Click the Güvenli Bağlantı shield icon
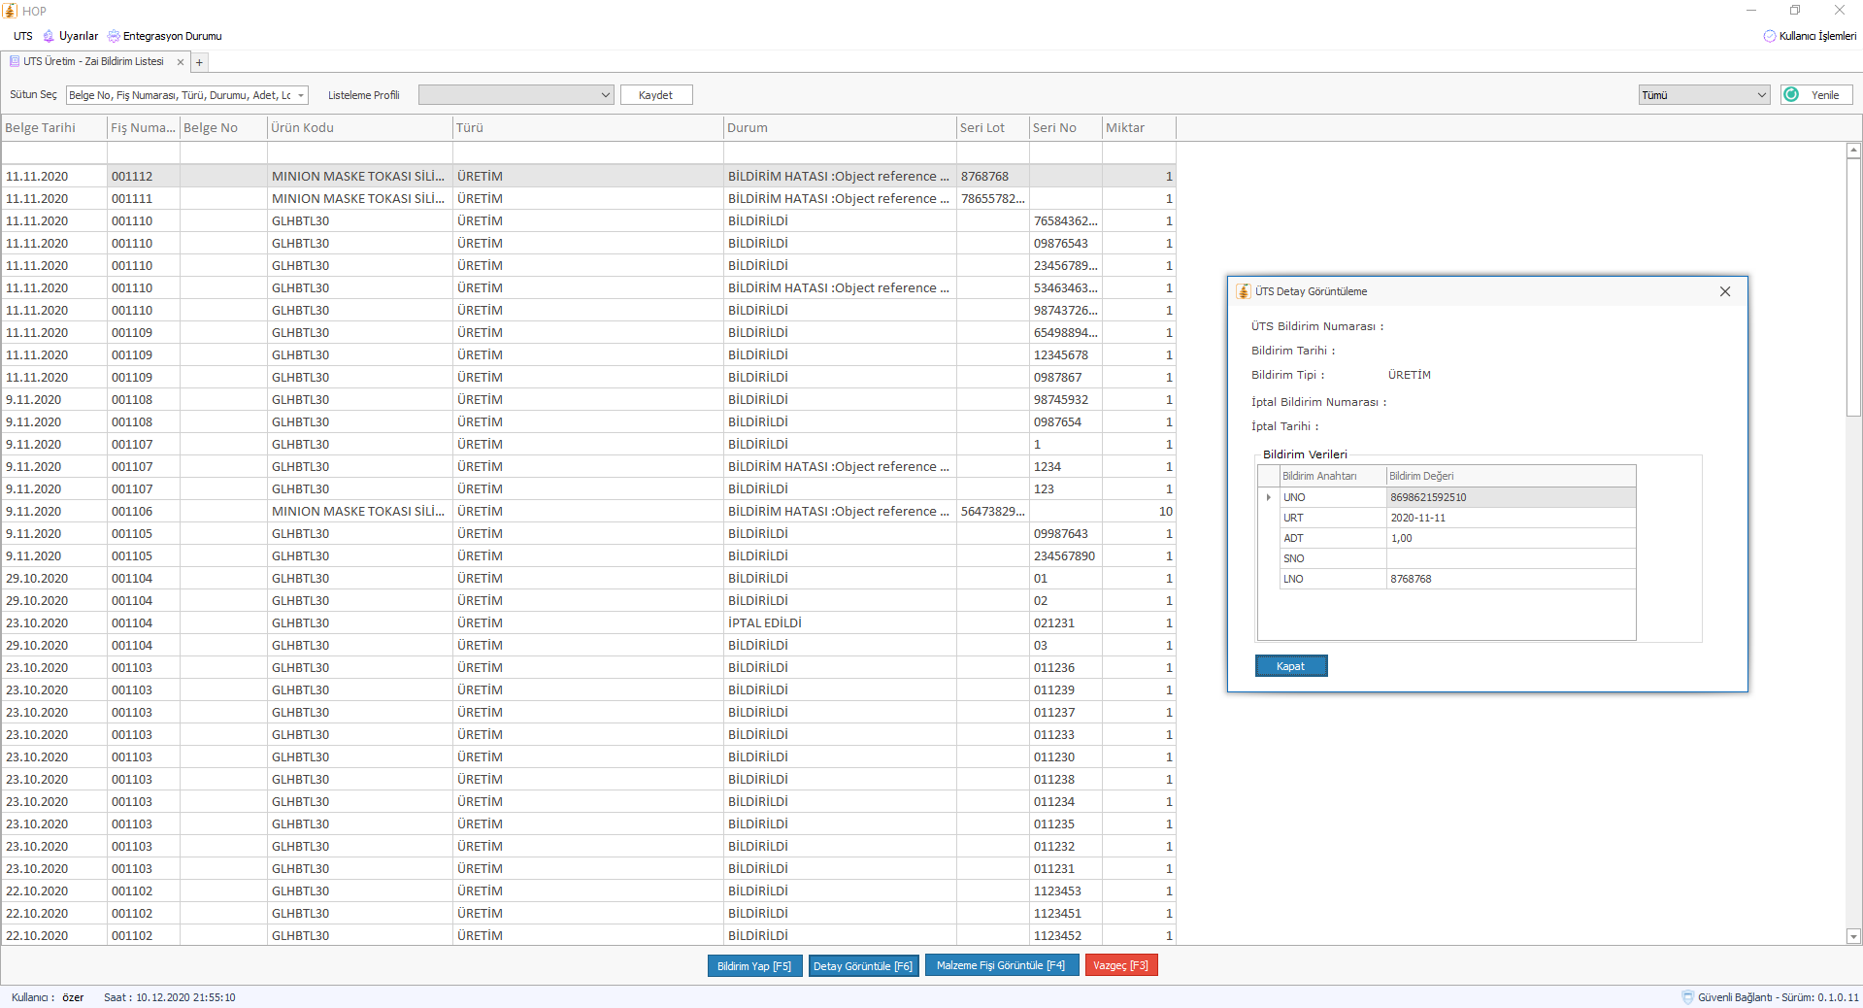The width and height of the screenshot is (1863, 1008). [1688, 997]
